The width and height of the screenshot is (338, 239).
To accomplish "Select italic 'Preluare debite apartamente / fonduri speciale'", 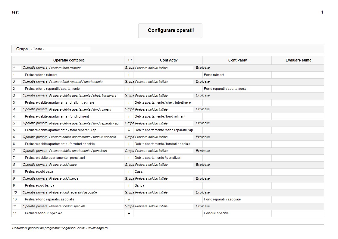I will [83, 137].
